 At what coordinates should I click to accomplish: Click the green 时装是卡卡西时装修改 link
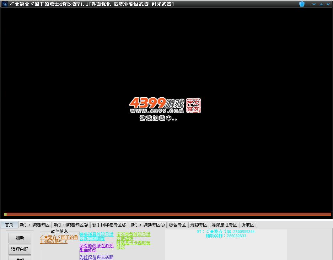click(133, 245)
